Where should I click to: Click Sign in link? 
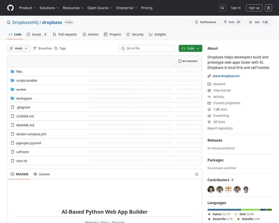click(x=236, y=8)
